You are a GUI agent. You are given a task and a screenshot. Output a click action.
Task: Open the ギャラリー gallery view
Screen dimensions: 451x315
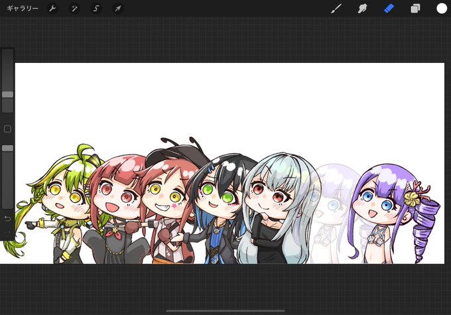pyautogui.click(x=23, y=9)
